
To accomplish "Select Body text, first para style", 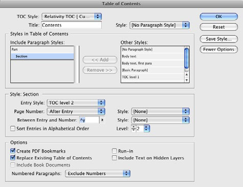I will click(x=152, y=64).
